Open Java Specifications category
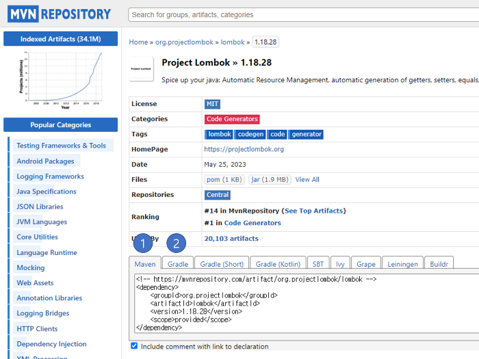This screenshot has height=359, width=479. (47, 191)
